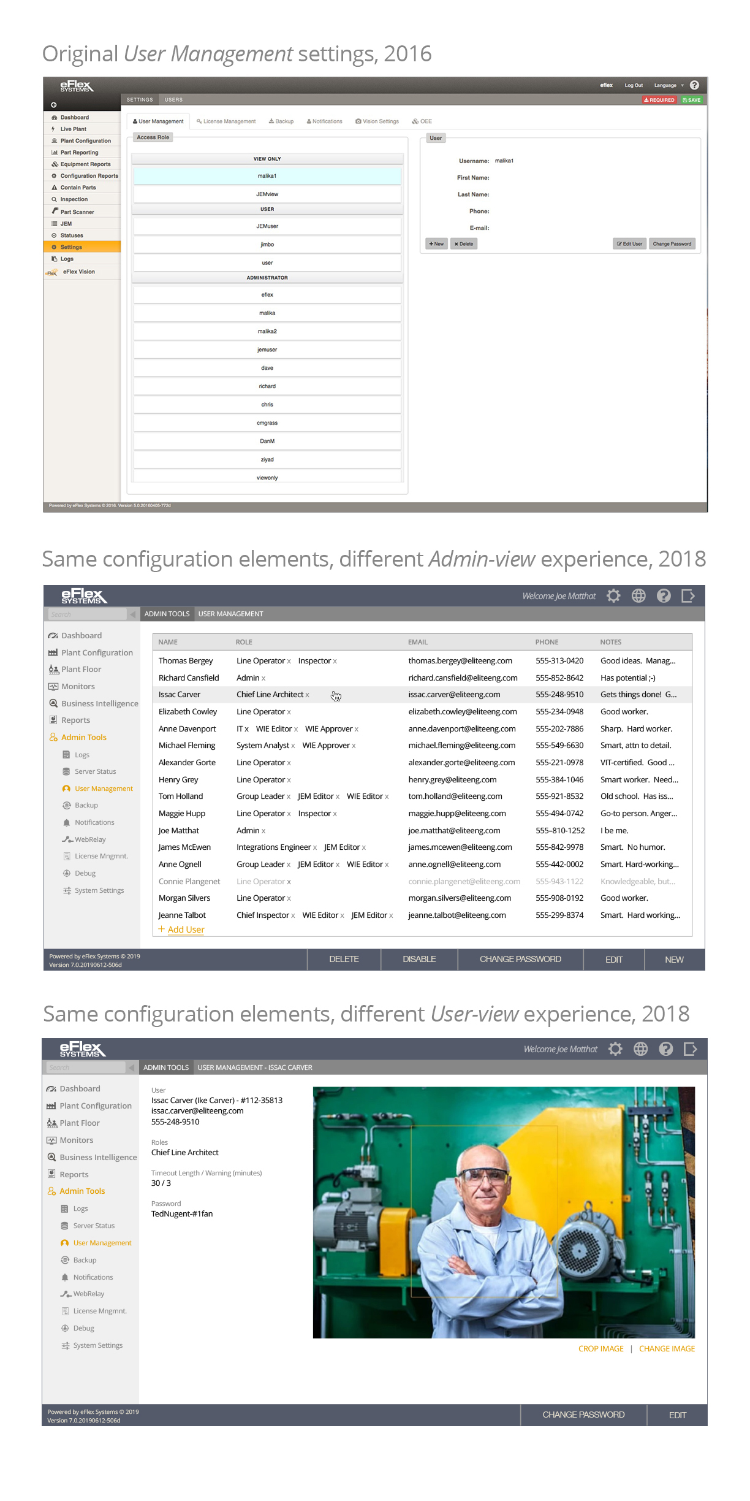The height and width of the screenshot is (1501, 750).
Task: Click CHANGE IMAGE below the photo
Action: pos(667,1349)
